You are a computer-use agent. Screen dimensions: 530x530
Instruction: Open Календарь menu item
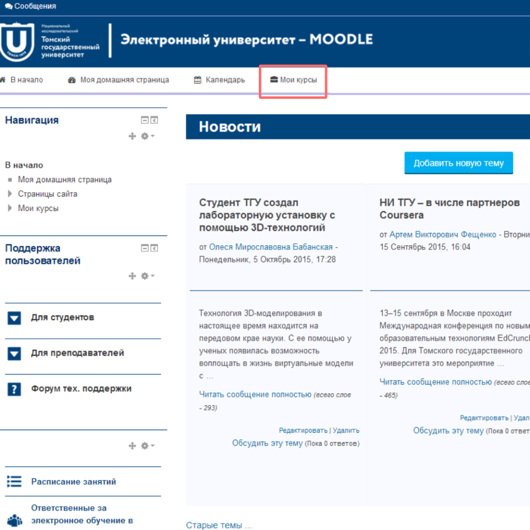coord(225,80)
